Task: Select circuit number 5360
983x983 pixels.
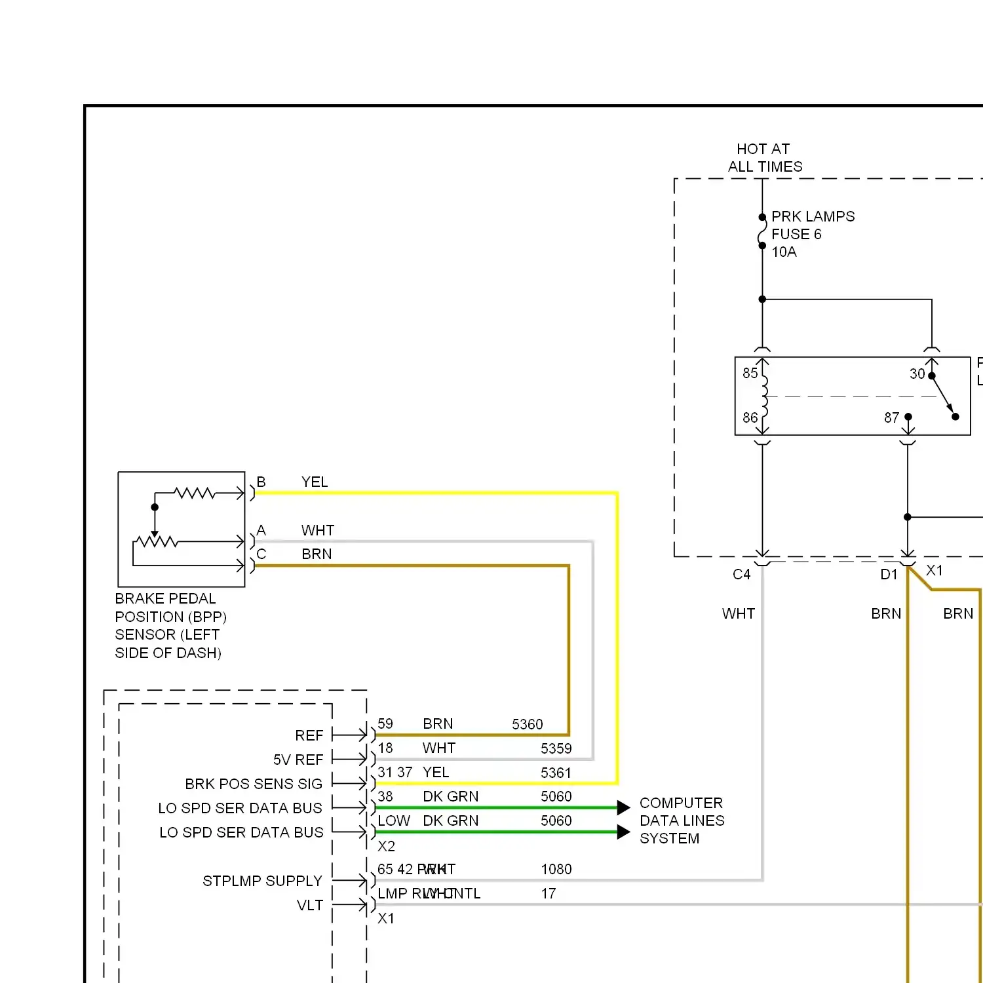Action: [528, 724]
